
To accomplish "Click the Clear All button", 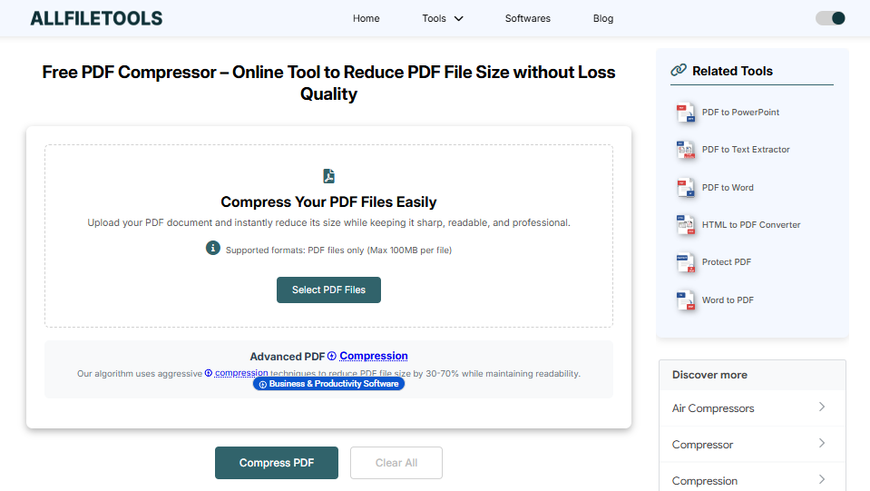I will pyautogui.click(x=396, y=463).
